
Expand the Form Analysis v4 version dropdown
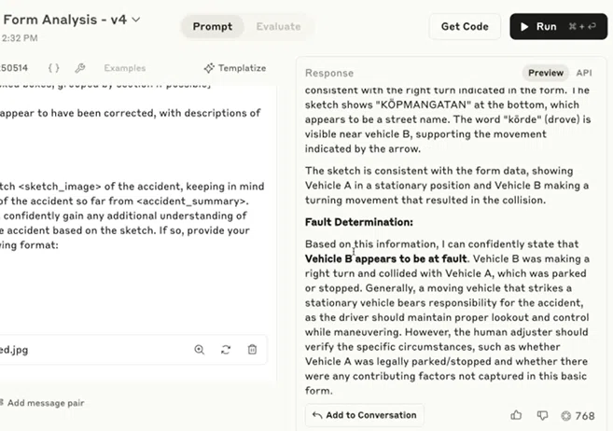135,20
